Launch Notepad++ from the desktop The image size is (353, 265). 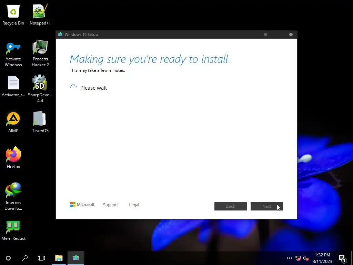click(40, 15)
